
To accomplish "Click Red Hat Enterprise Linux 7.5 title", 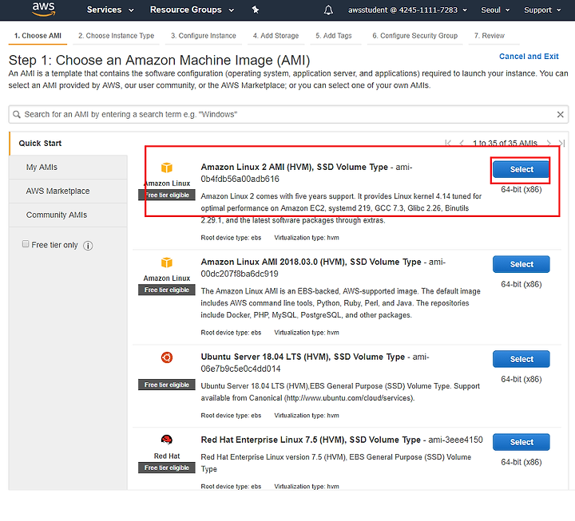I will pyautogui.click(x=310, y=440).
